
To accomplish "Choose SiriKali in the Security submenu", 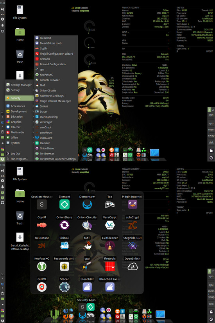I will point(56,106).
